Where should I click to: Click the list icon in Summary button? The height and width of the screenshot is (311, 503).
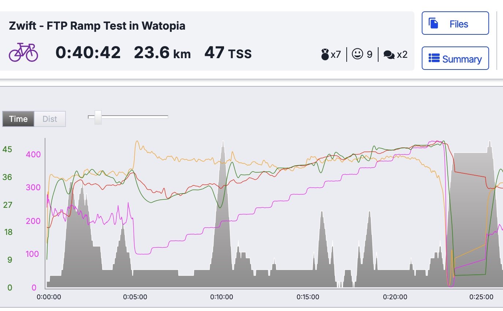[434, 59]
